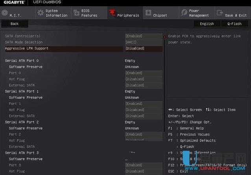
Task: Switch to the Chipset tab
Action: point(160,15)
